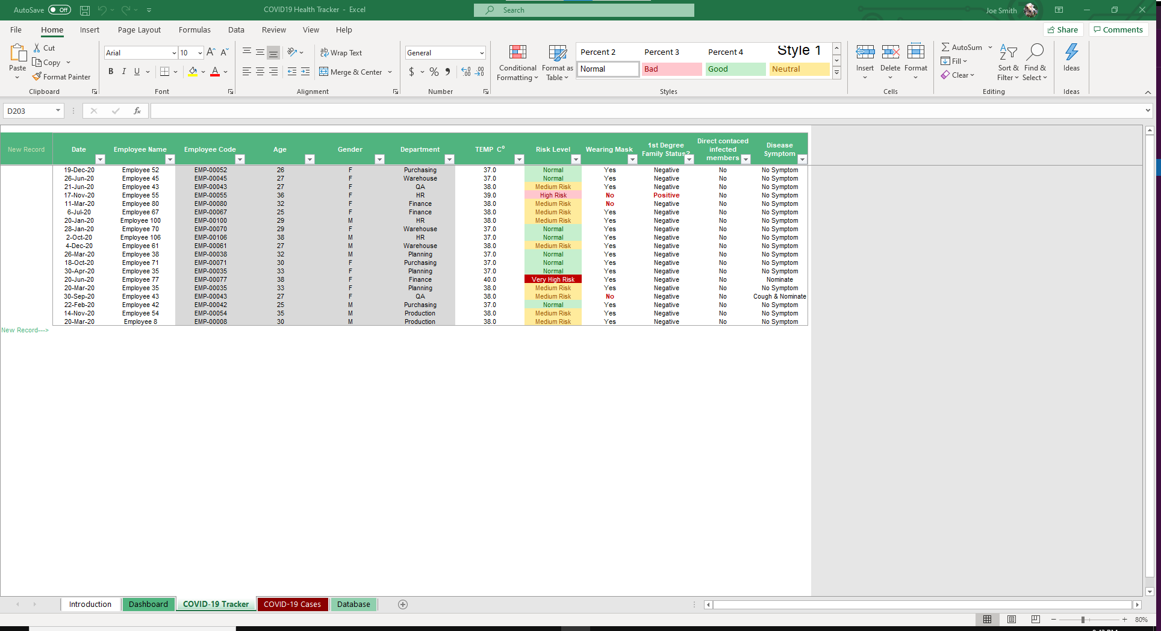
Task: Click the Insert Function fx icon
Action: pyautogui.click(x=137, y=111)
